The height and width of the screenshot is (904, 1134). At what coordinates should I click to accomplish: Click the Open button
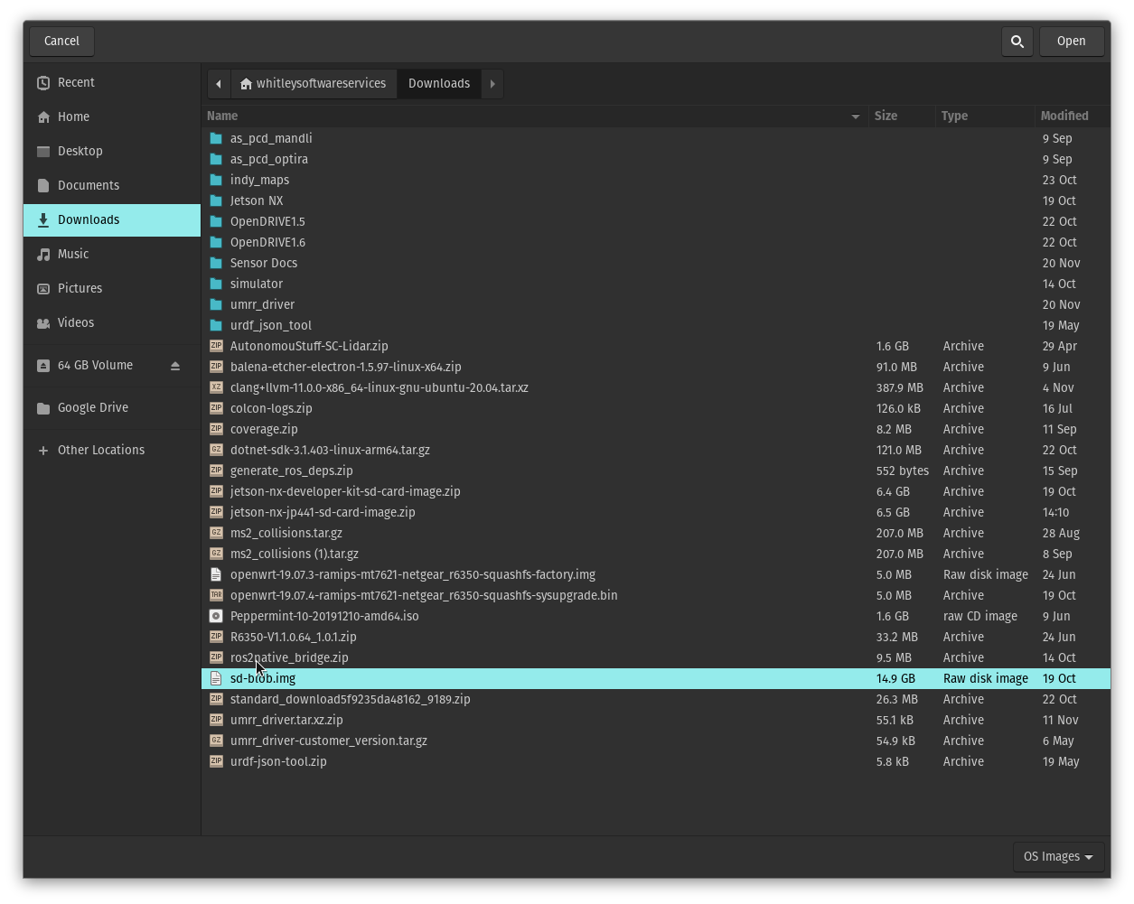point(1072,42)
